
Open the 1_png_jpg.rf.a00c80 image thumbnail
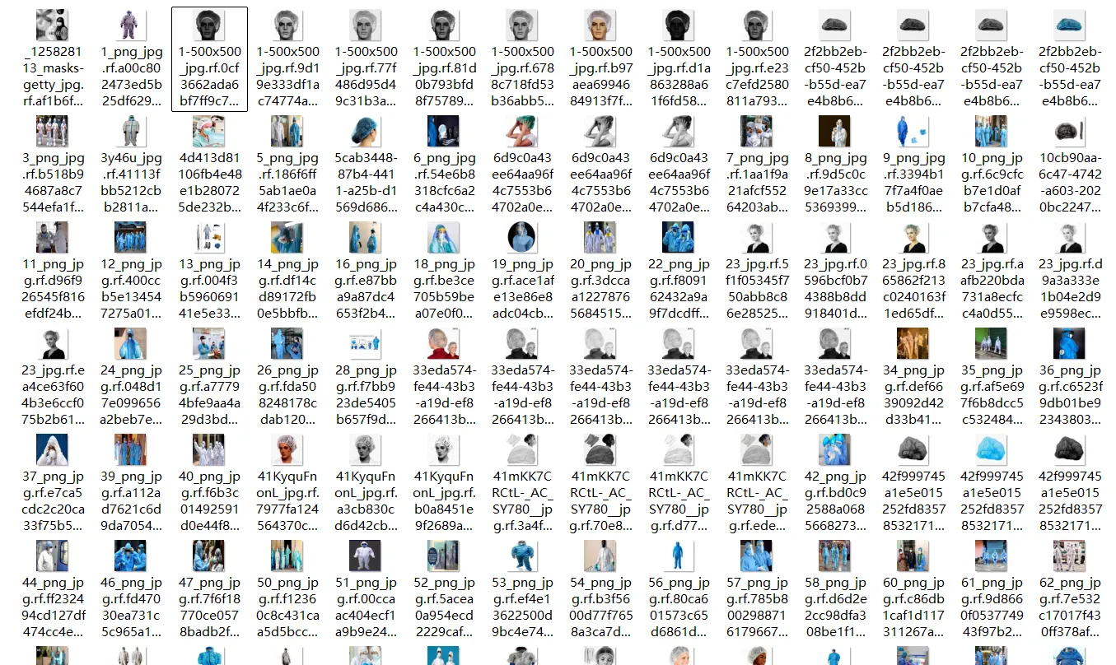tap(131, 26)
